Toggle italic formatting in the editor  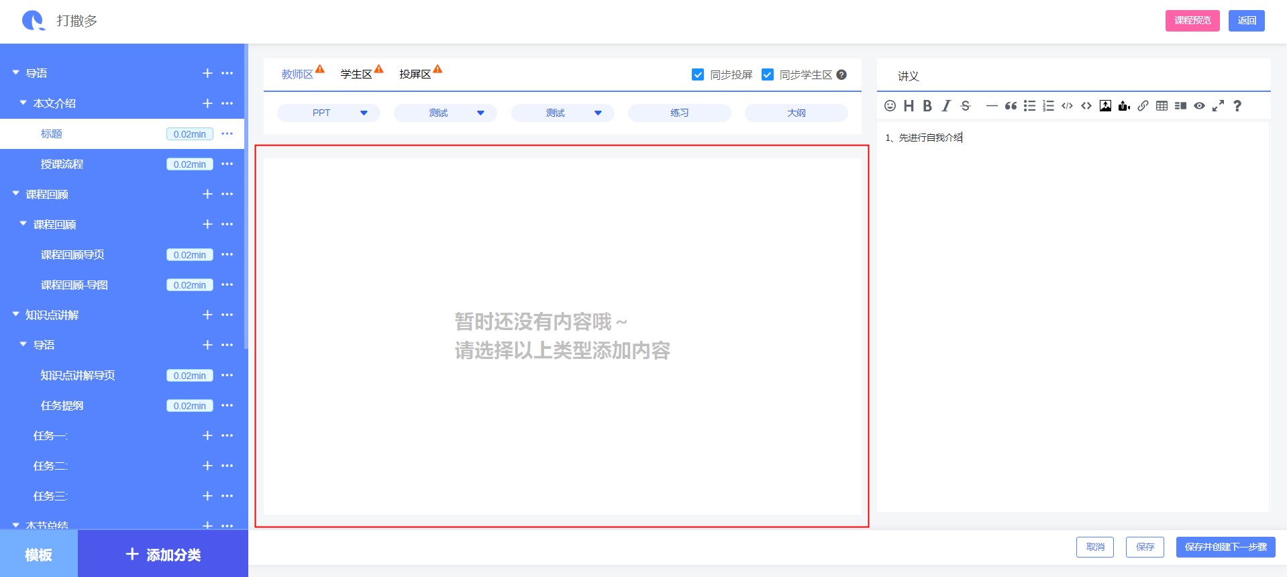(946, 105)
